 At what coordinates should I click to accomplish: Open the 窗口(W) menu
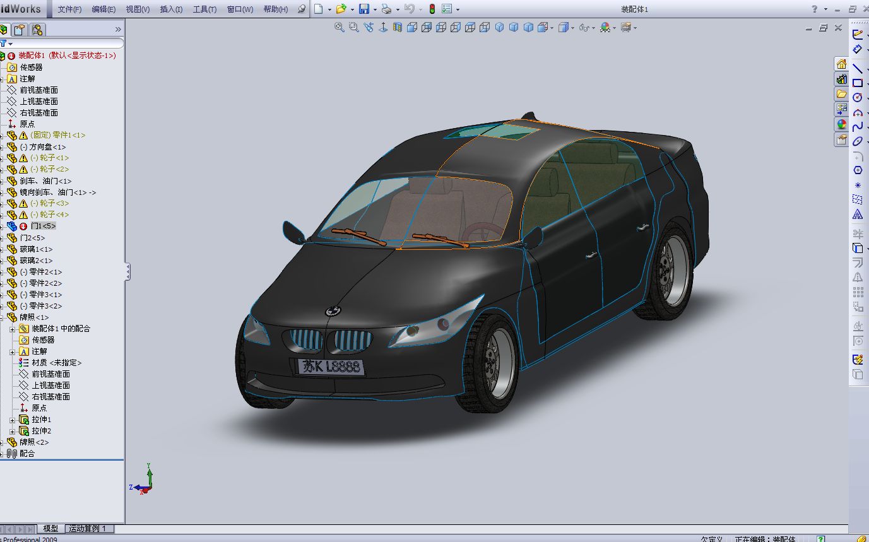coord(240,9)
